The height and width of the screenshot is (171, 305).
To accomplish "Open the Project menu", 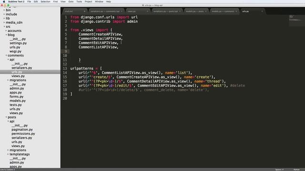I will point(88,1).
